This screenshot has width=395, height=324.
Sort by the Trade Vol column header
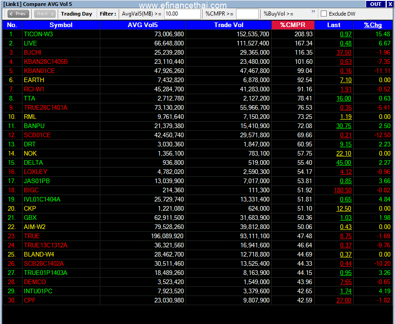click(x=229, y=25)
